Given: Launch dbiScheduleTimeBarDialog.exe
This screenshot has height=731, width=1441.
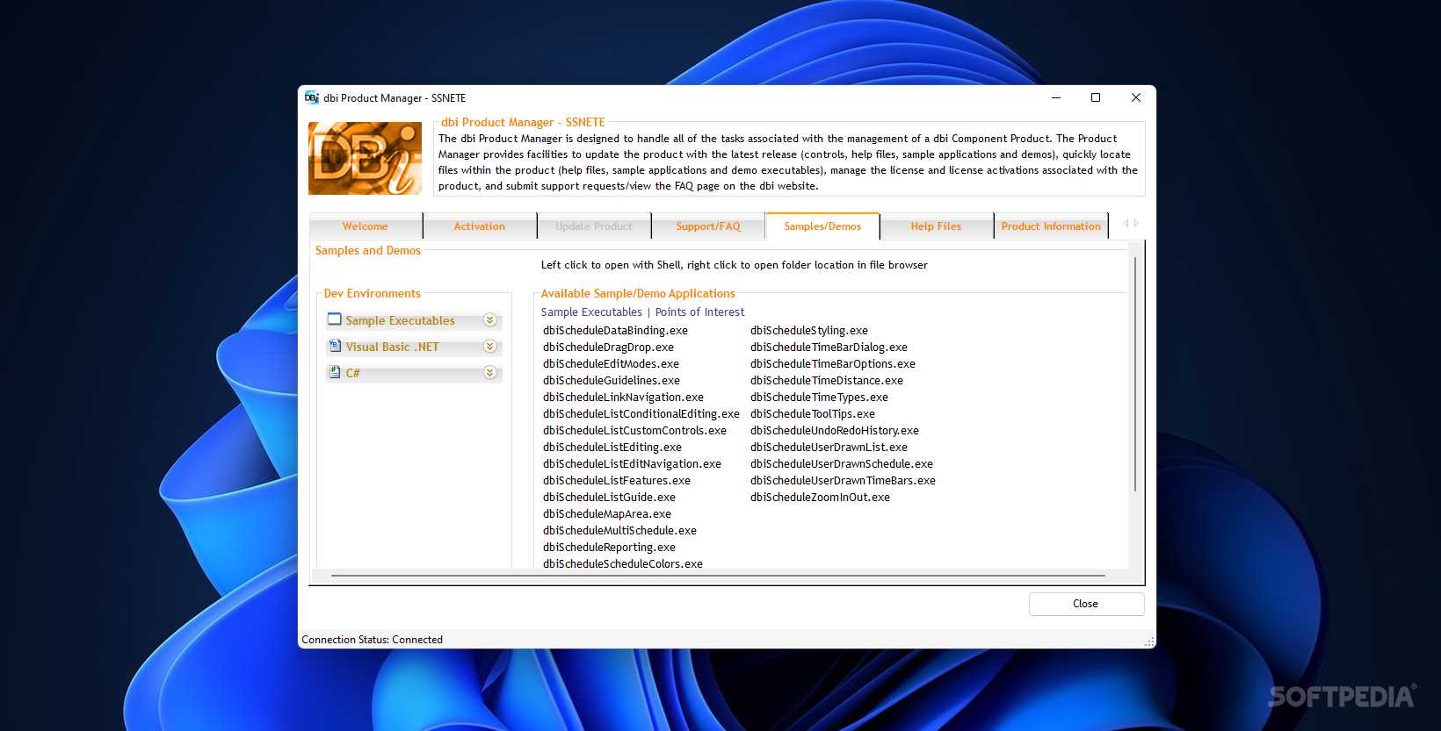Looking at the screenshot, I should pyautogui.click(x=829, y=348).
